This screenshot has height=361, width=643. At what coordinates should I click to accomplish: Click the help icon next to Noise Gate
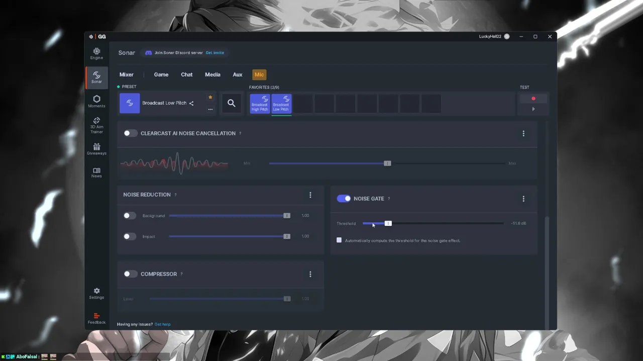click(x=389, y=199)
